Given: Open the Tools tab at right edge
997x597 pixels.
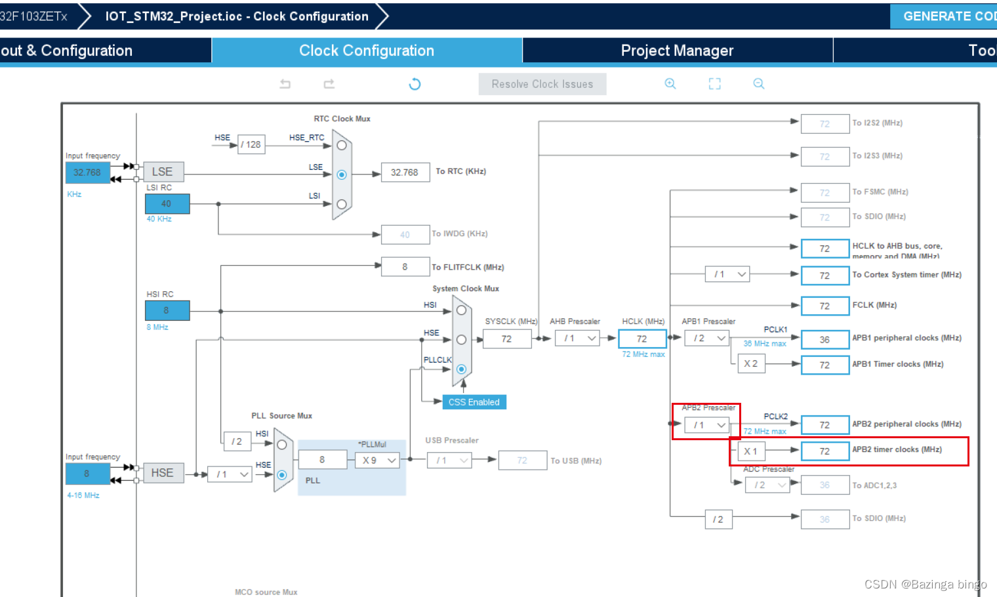Looking at the screenshot, I should (x=916, y=51).
